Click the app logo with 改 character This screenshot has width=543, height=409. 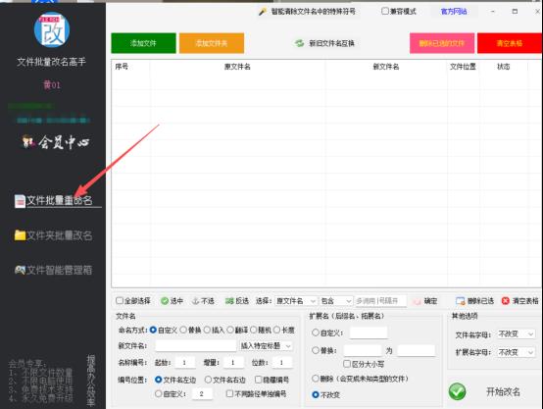point(52,29)
